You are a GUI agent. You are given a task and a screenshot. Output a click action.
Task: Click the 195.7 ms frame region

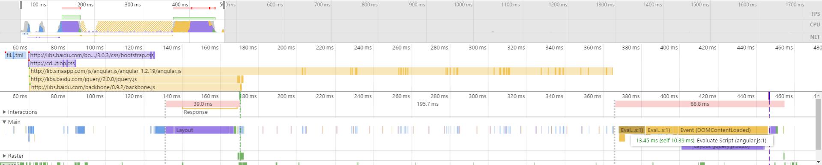point(427,104)
